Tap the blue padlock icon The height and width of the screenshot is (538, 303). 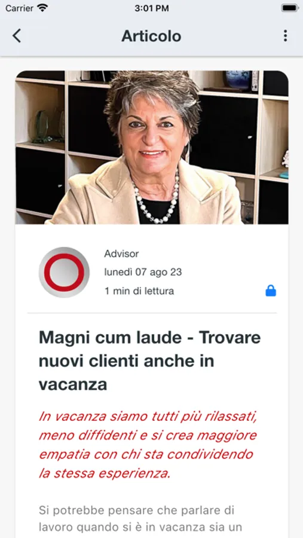[x=271, y=291]
